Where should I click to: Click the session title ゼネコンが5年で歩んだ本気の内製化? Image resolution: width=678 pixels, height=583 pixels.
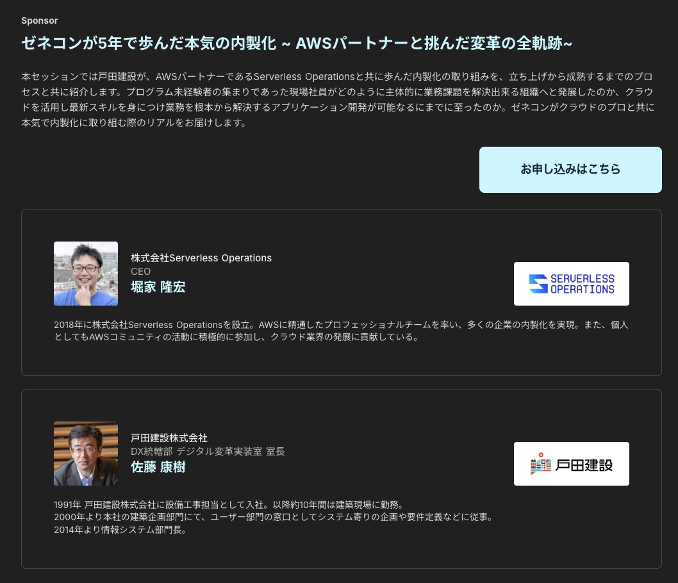(x=297, y=43)
